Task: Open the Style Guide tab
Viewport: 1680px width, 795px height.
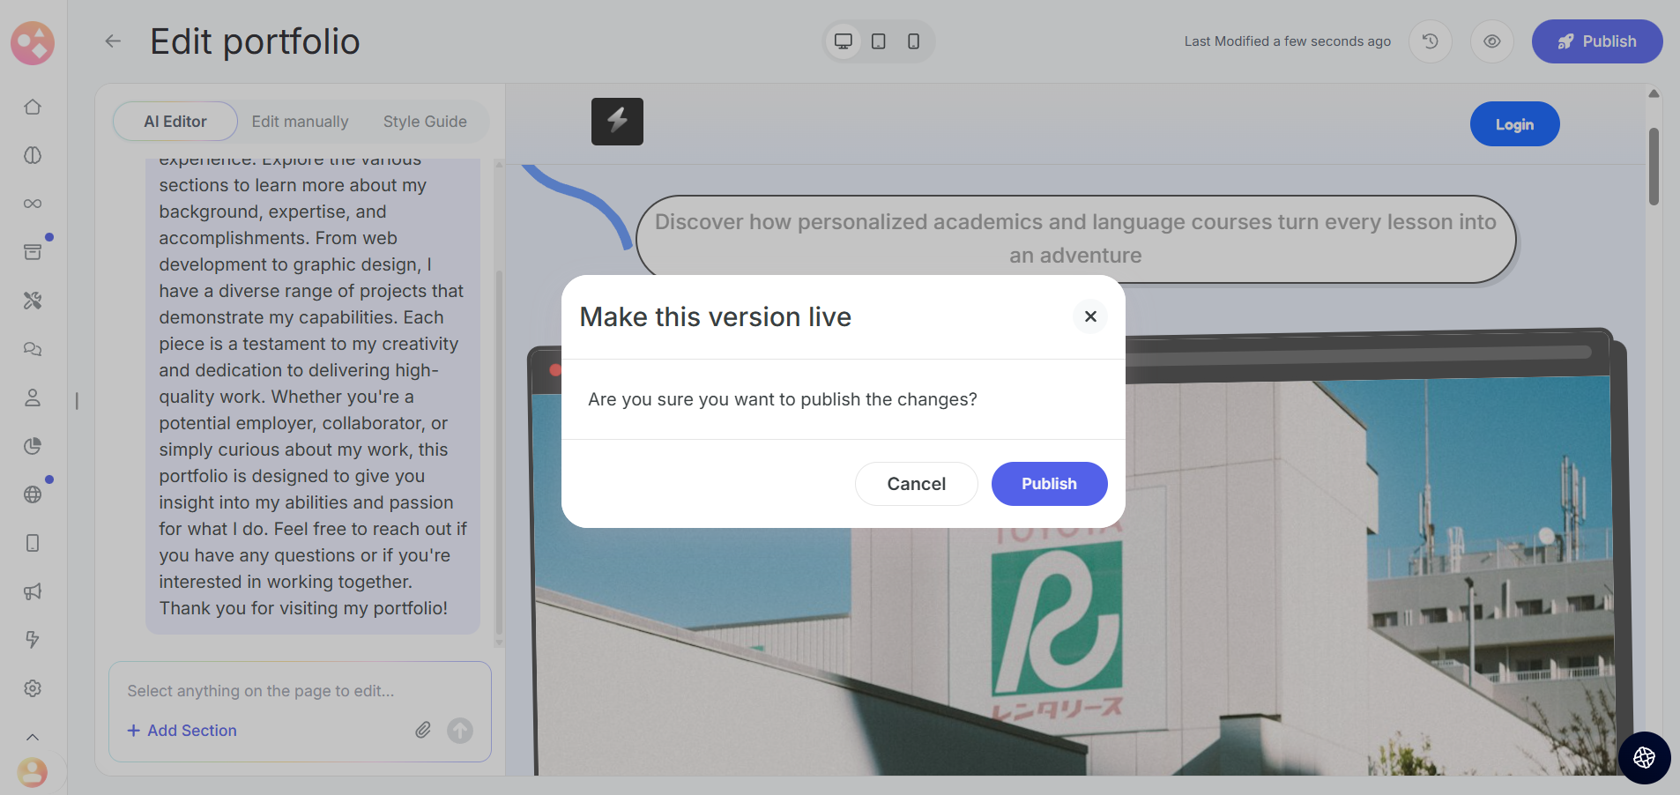Action: (x=425, y=122)
